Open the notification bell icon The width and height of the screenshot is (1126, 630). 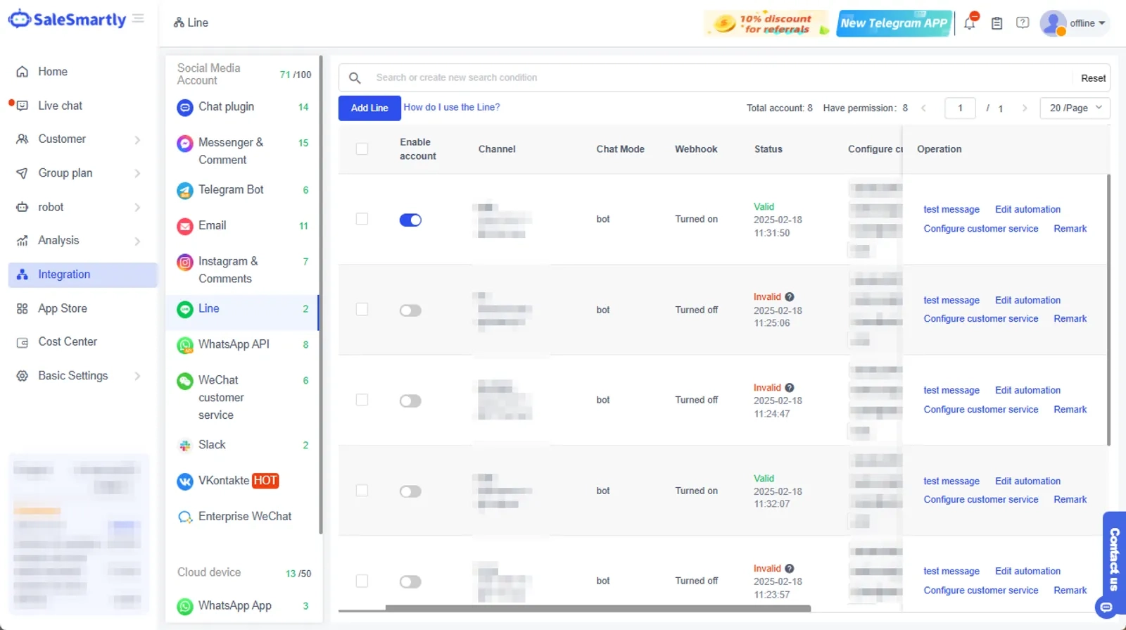[x=970, y=23]
